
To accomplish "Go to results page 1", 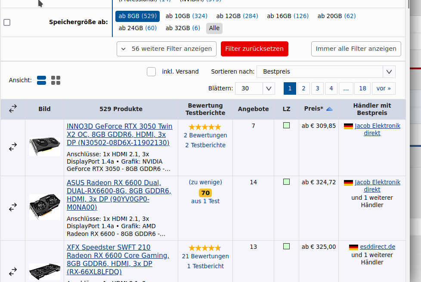I will coord(290,88).
